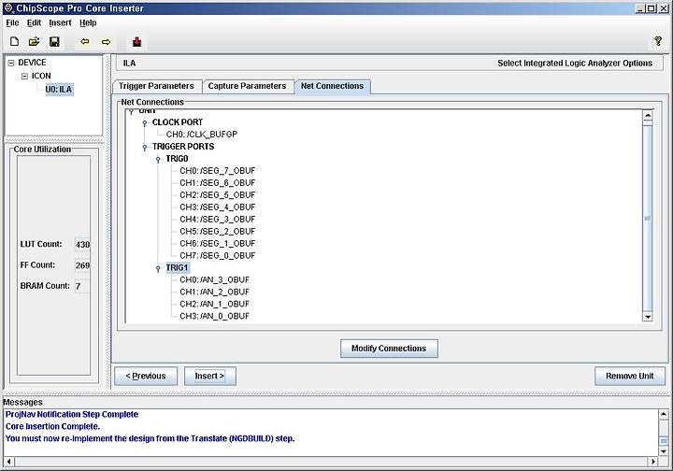Screen dimensions: 673x471
Task: Select the Net Connections tab
Action: pos(332,86)
